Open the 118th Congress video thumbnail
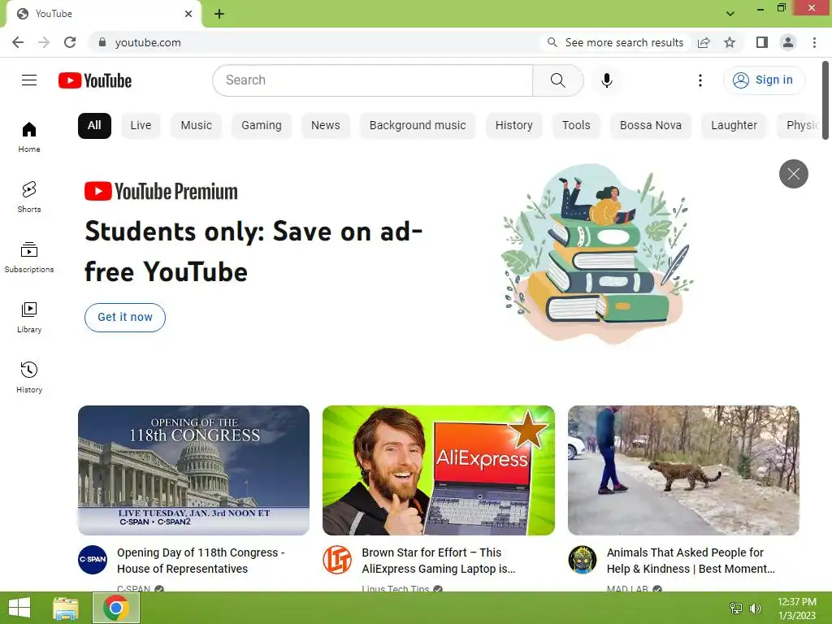 point(193,470)
